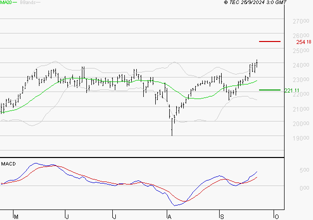This screenshot has width=313, height=220.
Task: Click the green support value 221 11
Action: click(x=292, y=90)
